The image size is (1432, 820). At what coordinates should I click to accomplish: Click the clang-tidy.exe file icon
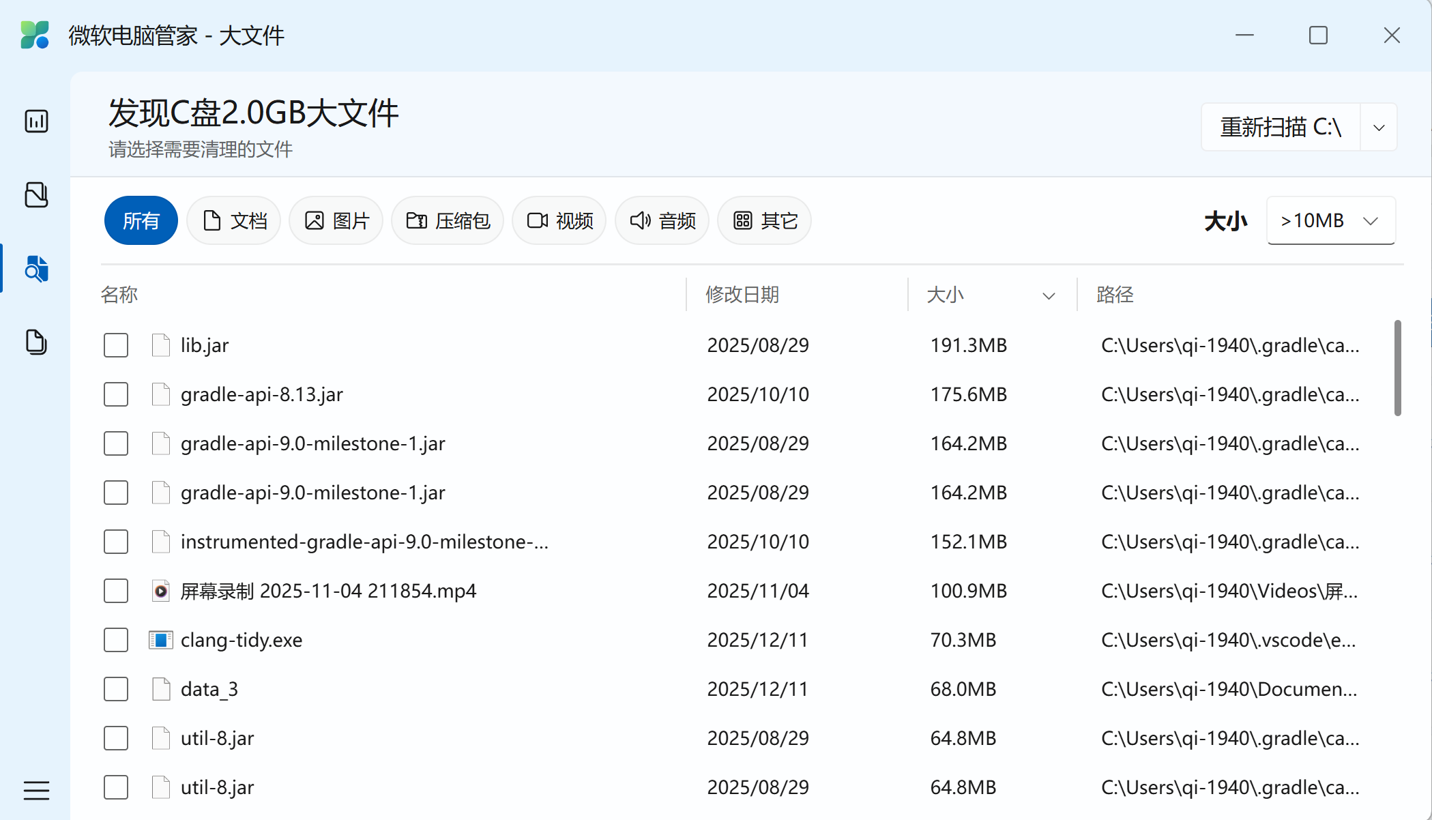tap(161, 640)
